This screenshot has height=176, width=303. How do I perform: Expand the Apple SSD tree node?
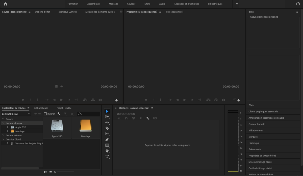click(x=8, y=127)
